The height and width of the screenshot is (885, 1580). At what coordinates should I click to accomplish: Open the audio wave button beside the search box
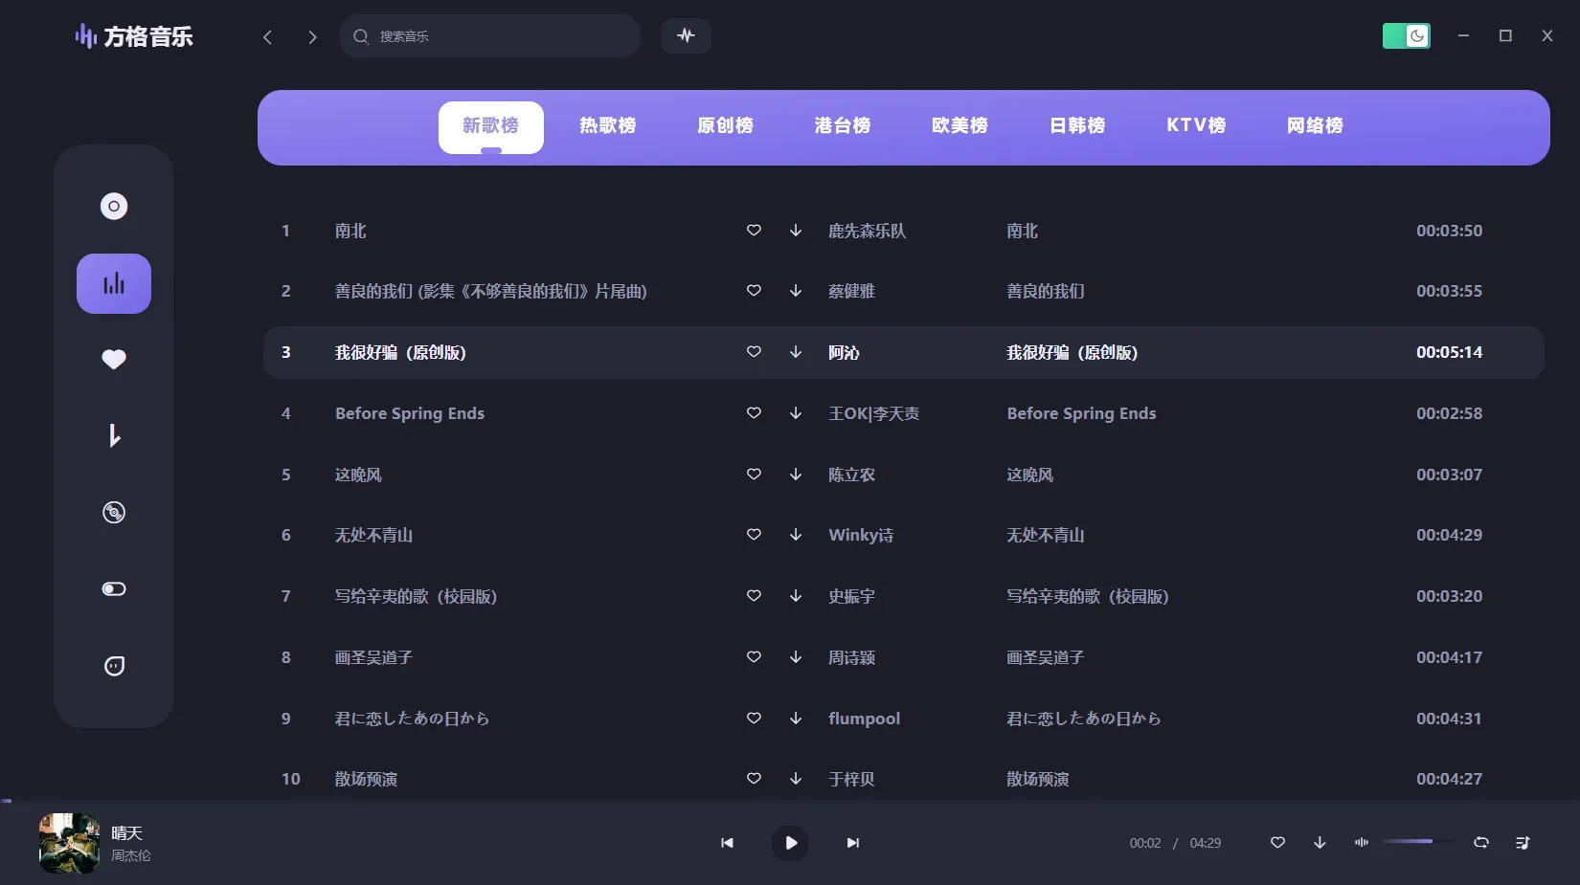(x=686, y=35)
